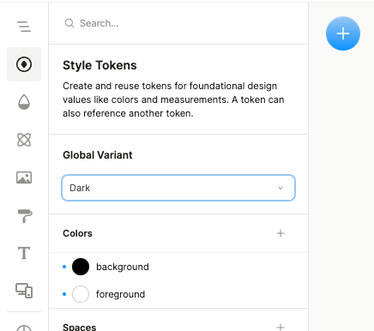Open the atom-shaped components icon
The image size is (374, 331).
tap(24, 140)
